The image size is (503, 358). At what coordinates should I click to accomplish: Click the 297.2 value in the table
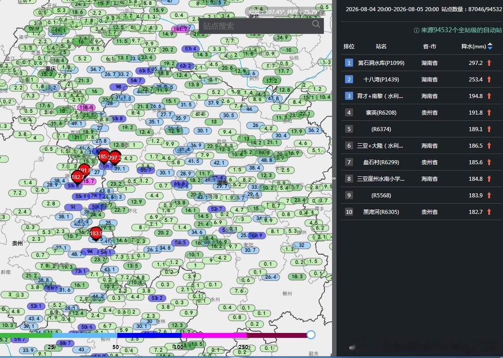[x=475, y=63]
